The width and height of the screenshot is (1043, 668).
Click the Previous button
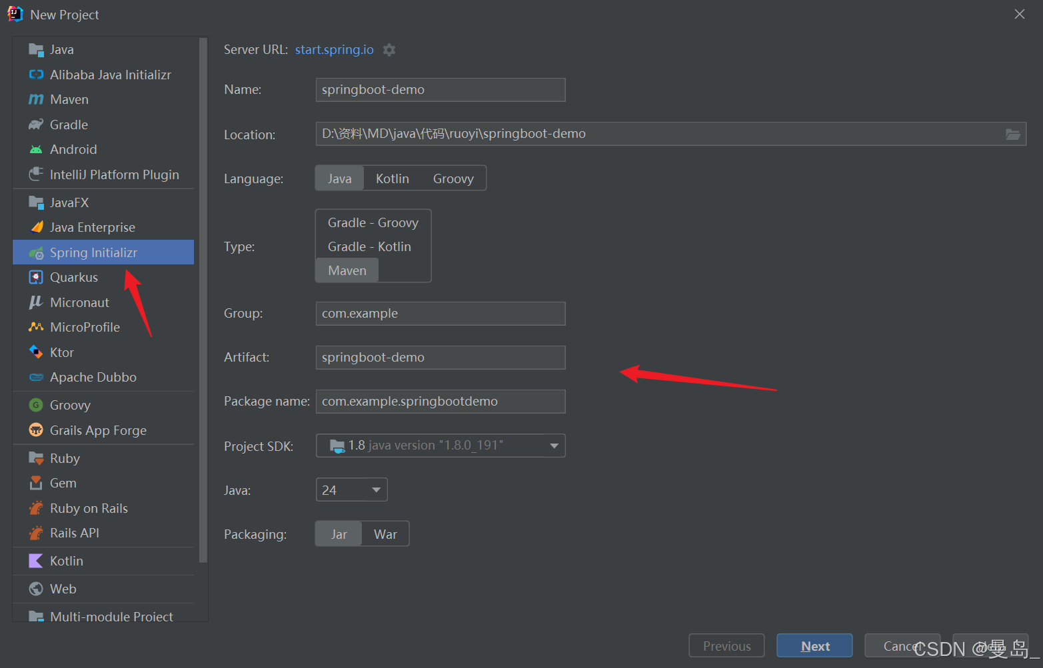pos(726,646)
